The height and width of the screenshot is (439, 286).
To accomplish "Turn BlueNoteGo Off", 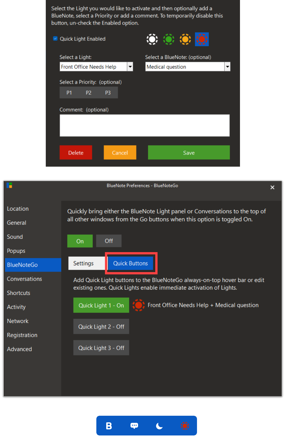I will click(109, 241).
